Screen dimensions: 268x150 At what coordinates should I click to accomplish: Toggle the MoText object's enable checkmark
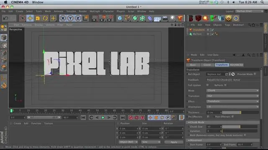coord(213,34)
